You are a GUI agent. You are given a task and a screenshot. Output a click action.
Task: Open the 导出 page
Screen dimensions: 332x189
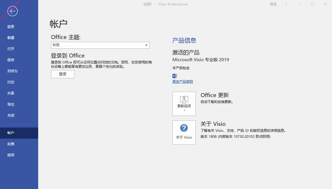[x=19, y=104]
